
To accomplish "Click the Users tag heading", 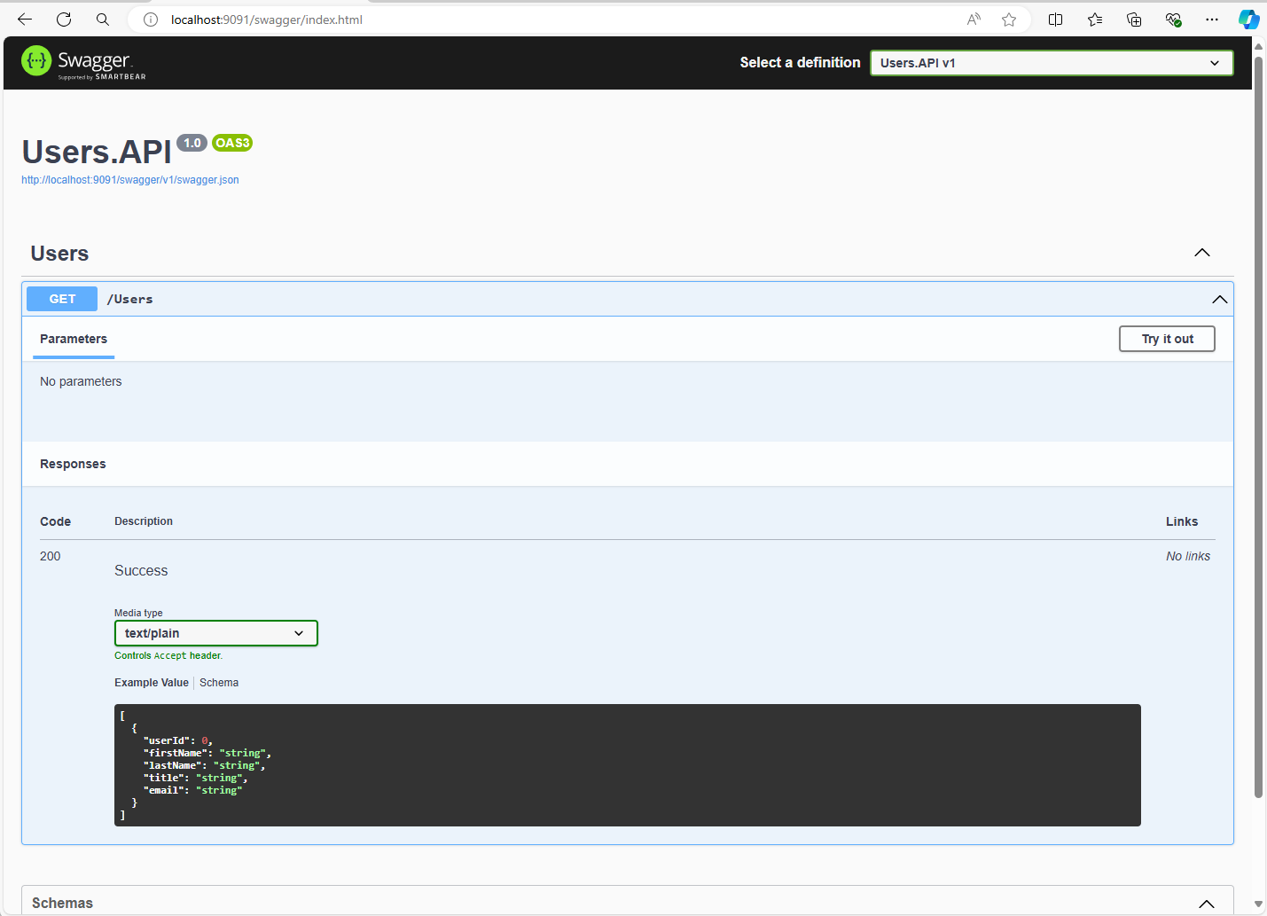I will 59,254.
